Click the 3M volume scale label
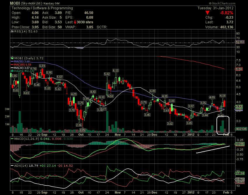This screenshot has width=248, height=195. point(7,109)
